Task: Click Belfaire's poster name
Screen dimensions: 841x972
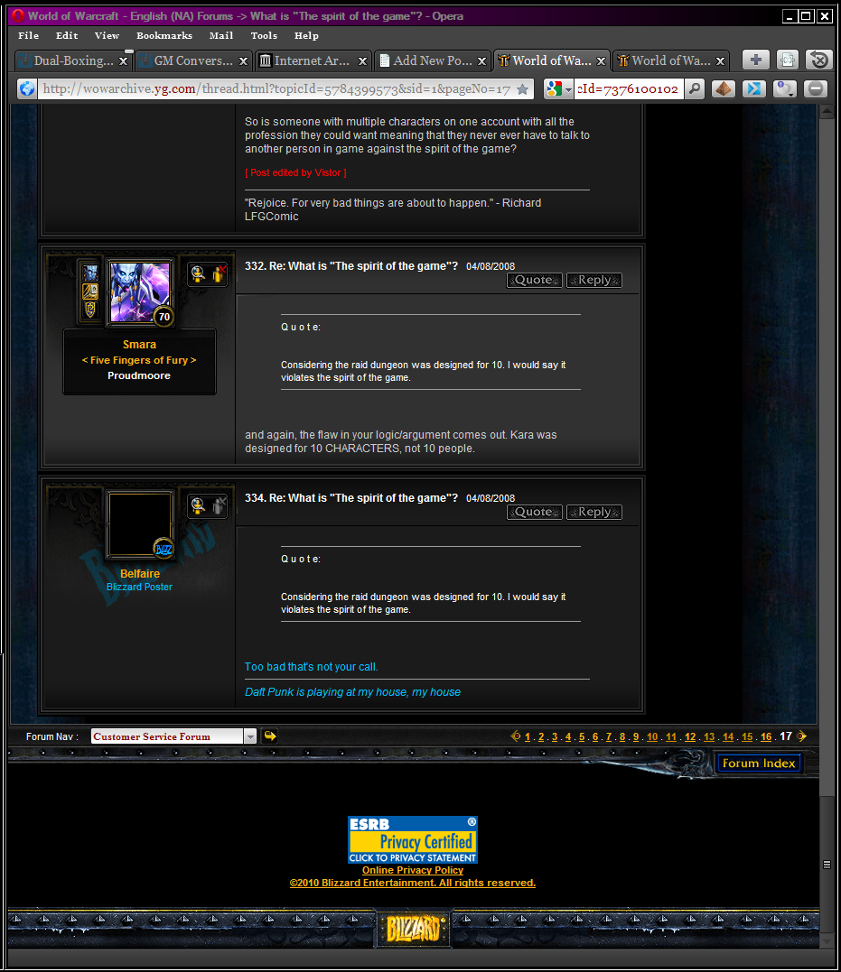Action: click(x=140, y=574)
